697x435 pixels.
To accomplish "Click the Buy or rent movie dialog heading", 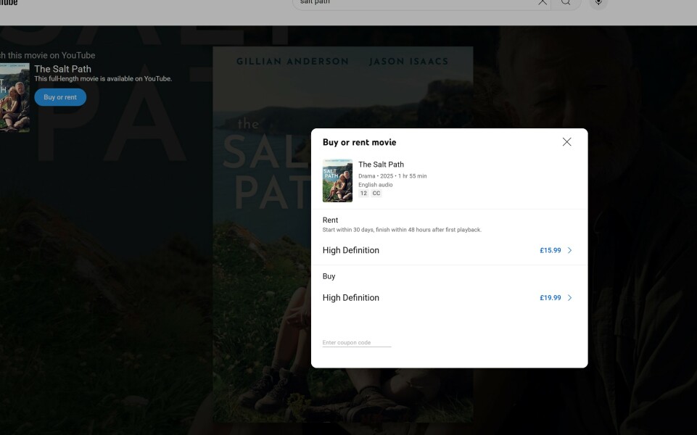I will pyautogui.click(x=359, y=142).
